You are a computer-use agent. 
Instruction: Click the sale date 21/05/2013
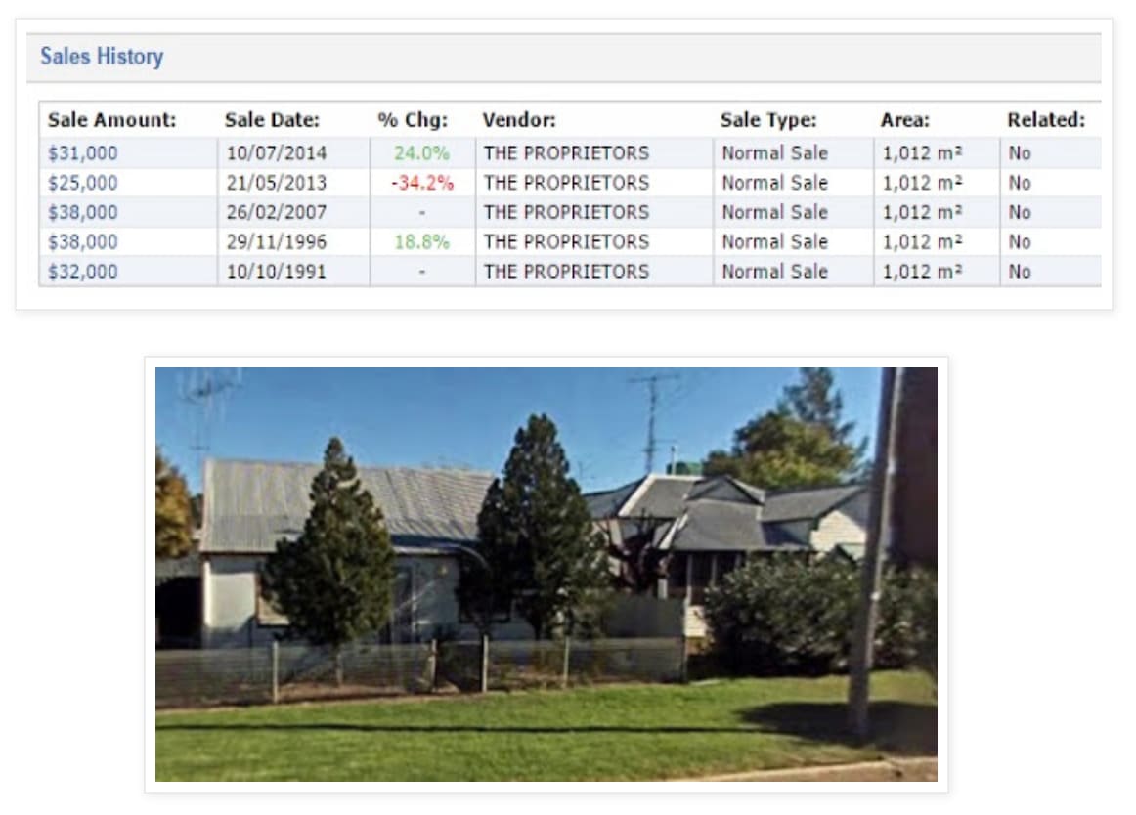click(x=277, y=184)
